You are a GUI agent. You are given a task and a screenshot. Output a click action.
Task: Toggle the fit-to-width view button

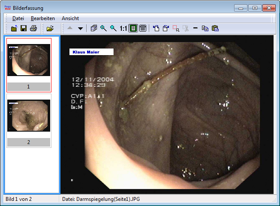click(143, 29)
